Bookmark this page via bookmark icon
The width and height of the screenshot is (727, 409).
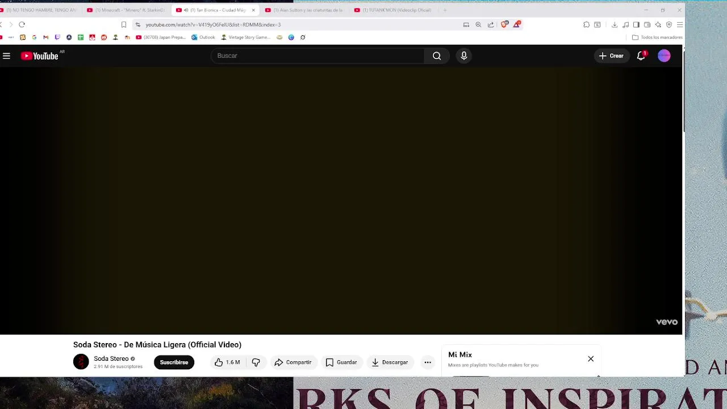pos(123,24)
